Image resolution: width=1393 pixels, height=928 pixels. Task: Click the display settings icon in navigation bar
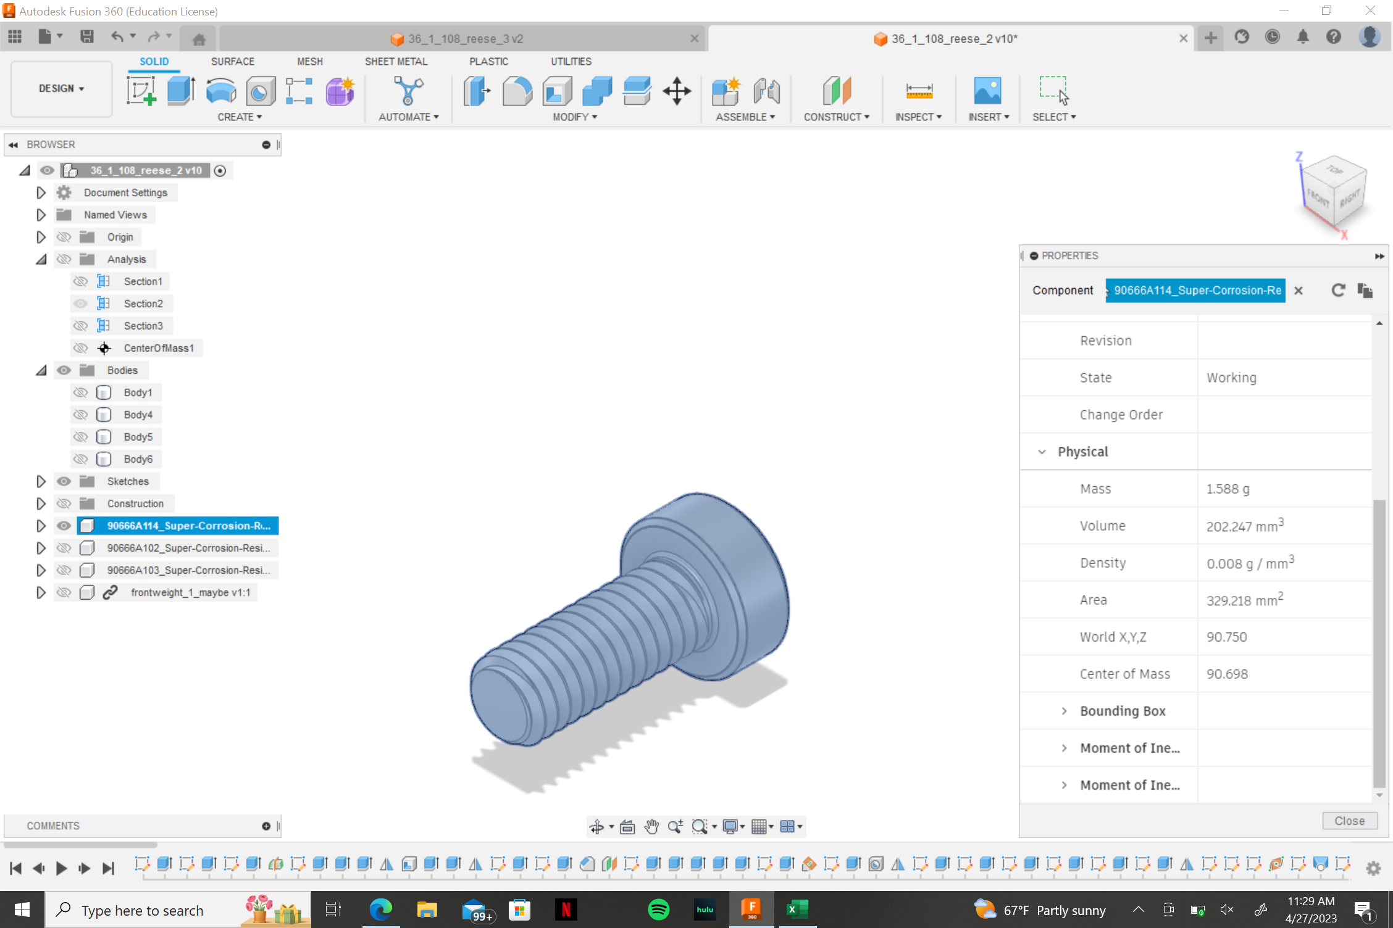coord(732,827)
